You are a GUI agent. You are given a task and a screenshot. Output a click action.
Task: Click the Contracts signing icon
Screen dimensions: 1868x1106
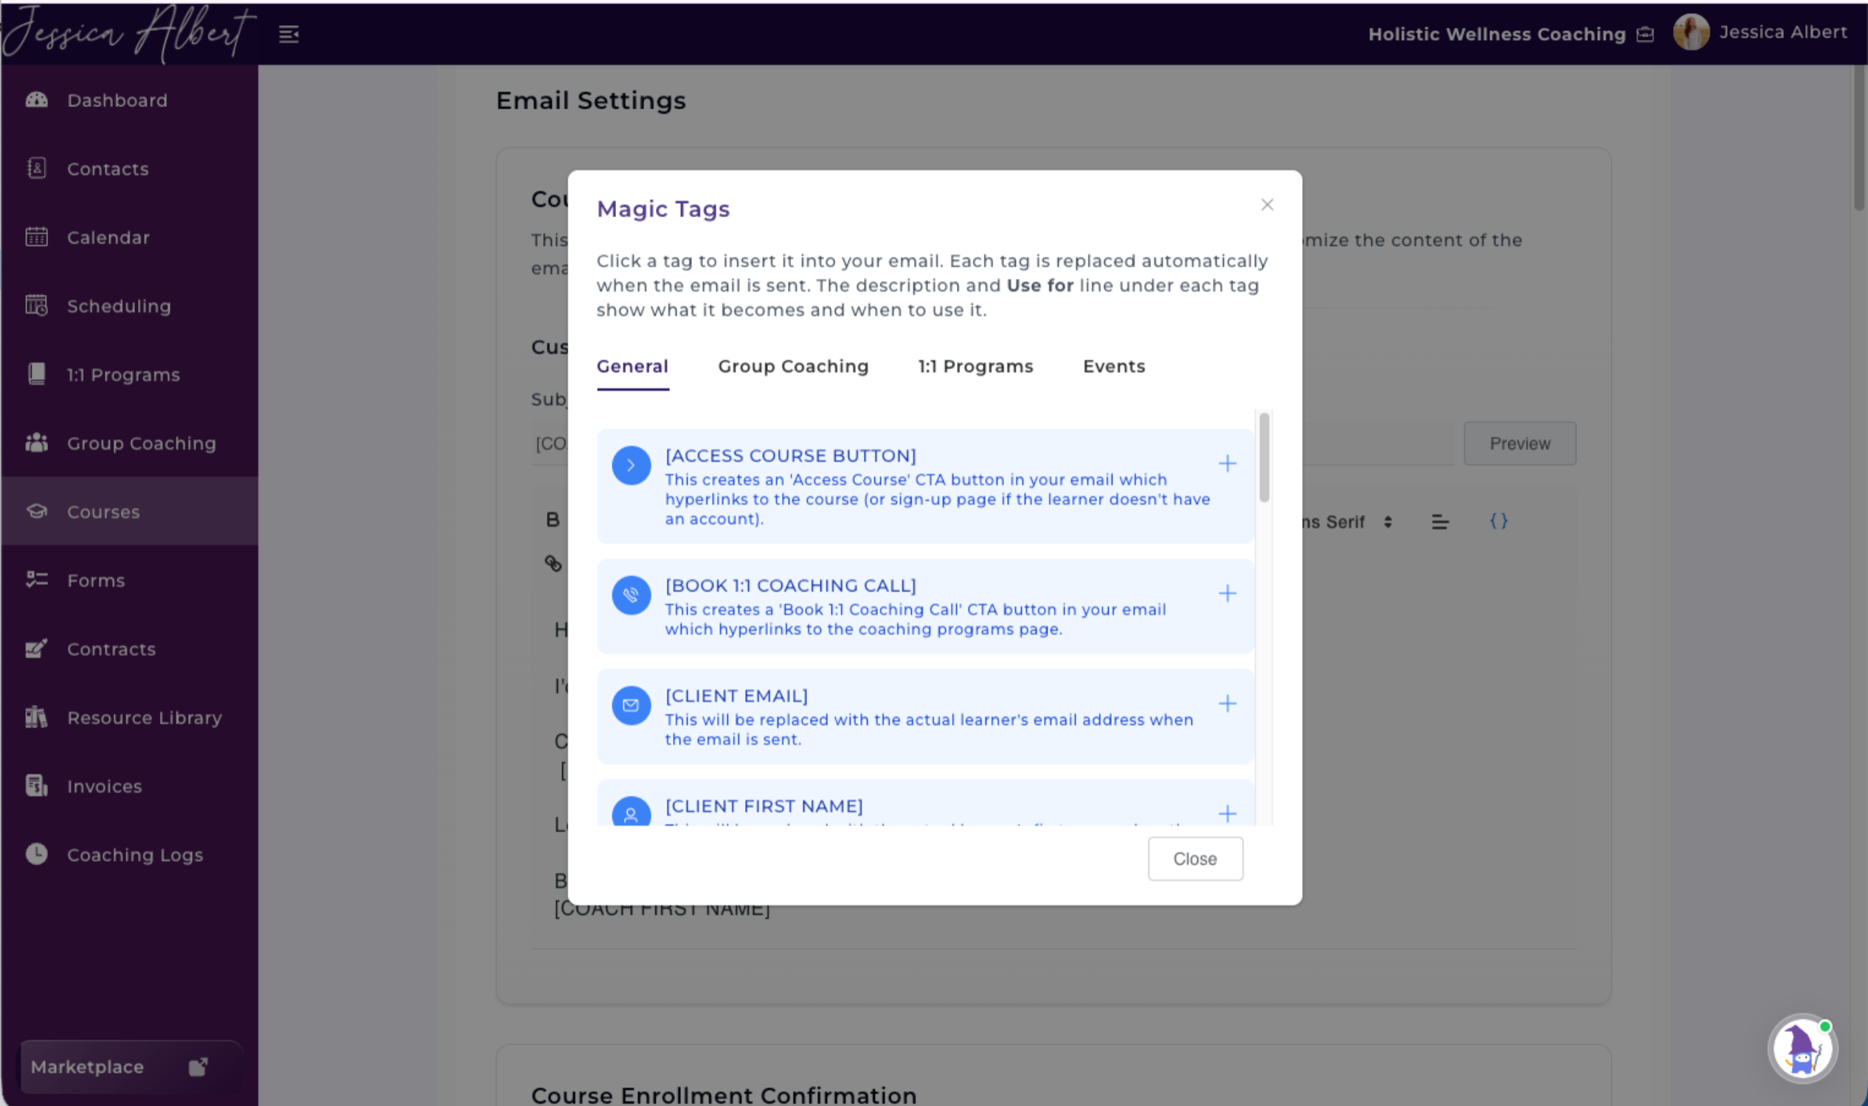[36, 649]
